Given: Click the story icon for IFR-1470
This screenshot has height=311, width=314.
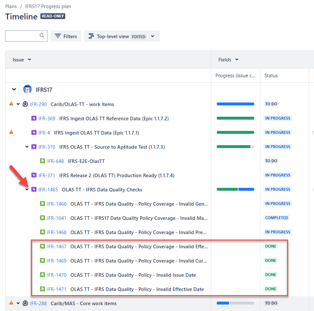Looking at the screenshot, I should 42,275.
